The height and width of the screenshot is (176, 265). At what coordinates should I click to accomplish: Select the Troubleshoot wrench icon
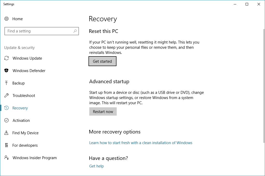tap(6, 95)
